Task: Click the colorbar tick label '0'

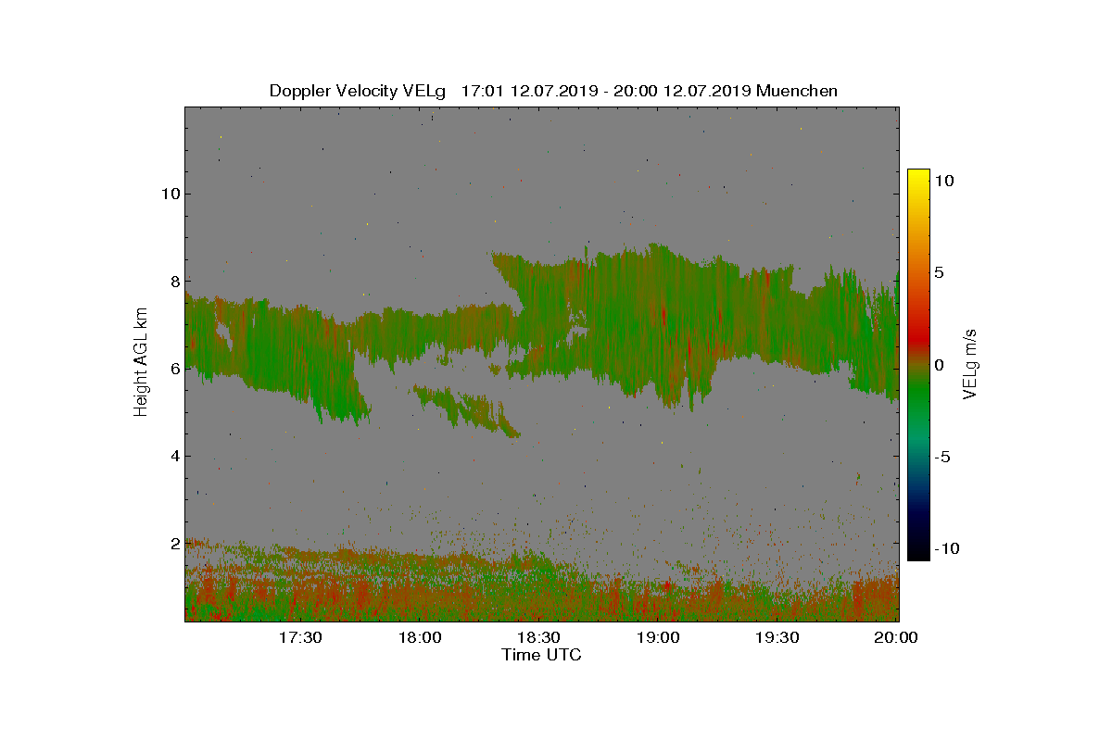Action: (x=938, y=365)
